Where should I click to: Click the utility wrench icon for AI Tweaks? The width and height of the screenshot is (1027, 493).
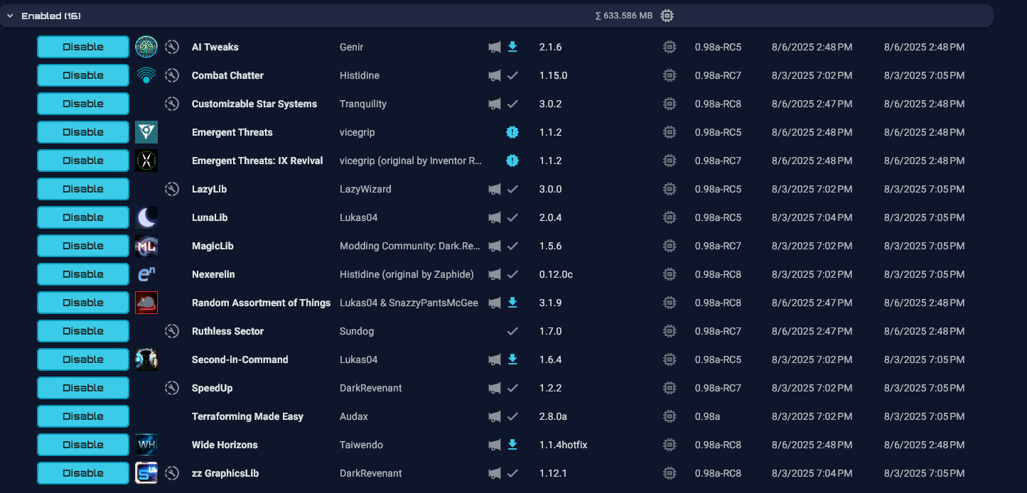pos(171,47)
